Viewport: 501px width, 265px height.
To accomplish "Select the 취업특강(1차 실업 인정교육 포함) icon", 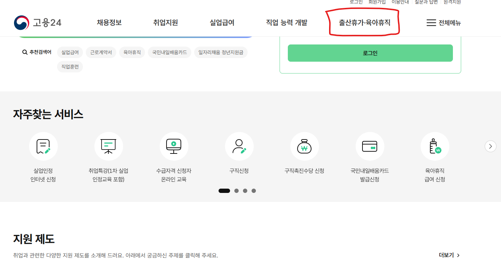I will coord(108,146).
